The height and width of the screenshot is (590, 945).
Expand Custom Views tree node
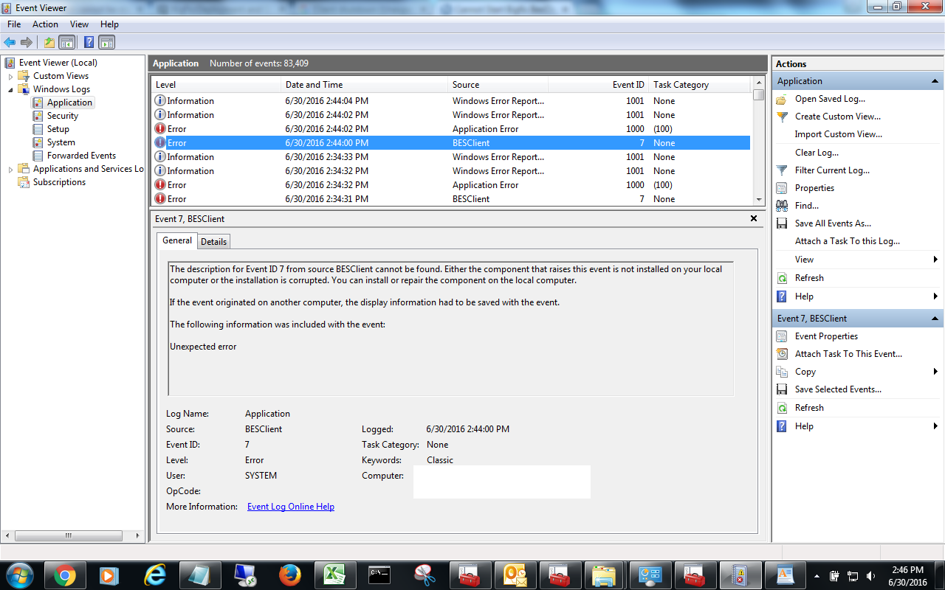(x=10, y=76)
